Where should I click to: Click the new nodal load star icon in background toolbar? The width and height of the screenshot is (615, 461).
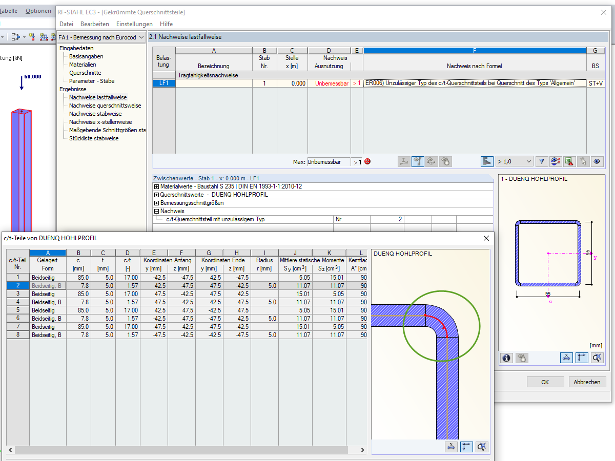[32, 37]
